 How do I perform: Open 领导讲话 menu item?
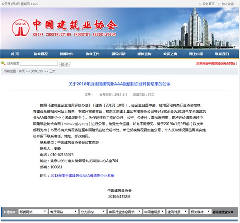(x=118, y=54)
